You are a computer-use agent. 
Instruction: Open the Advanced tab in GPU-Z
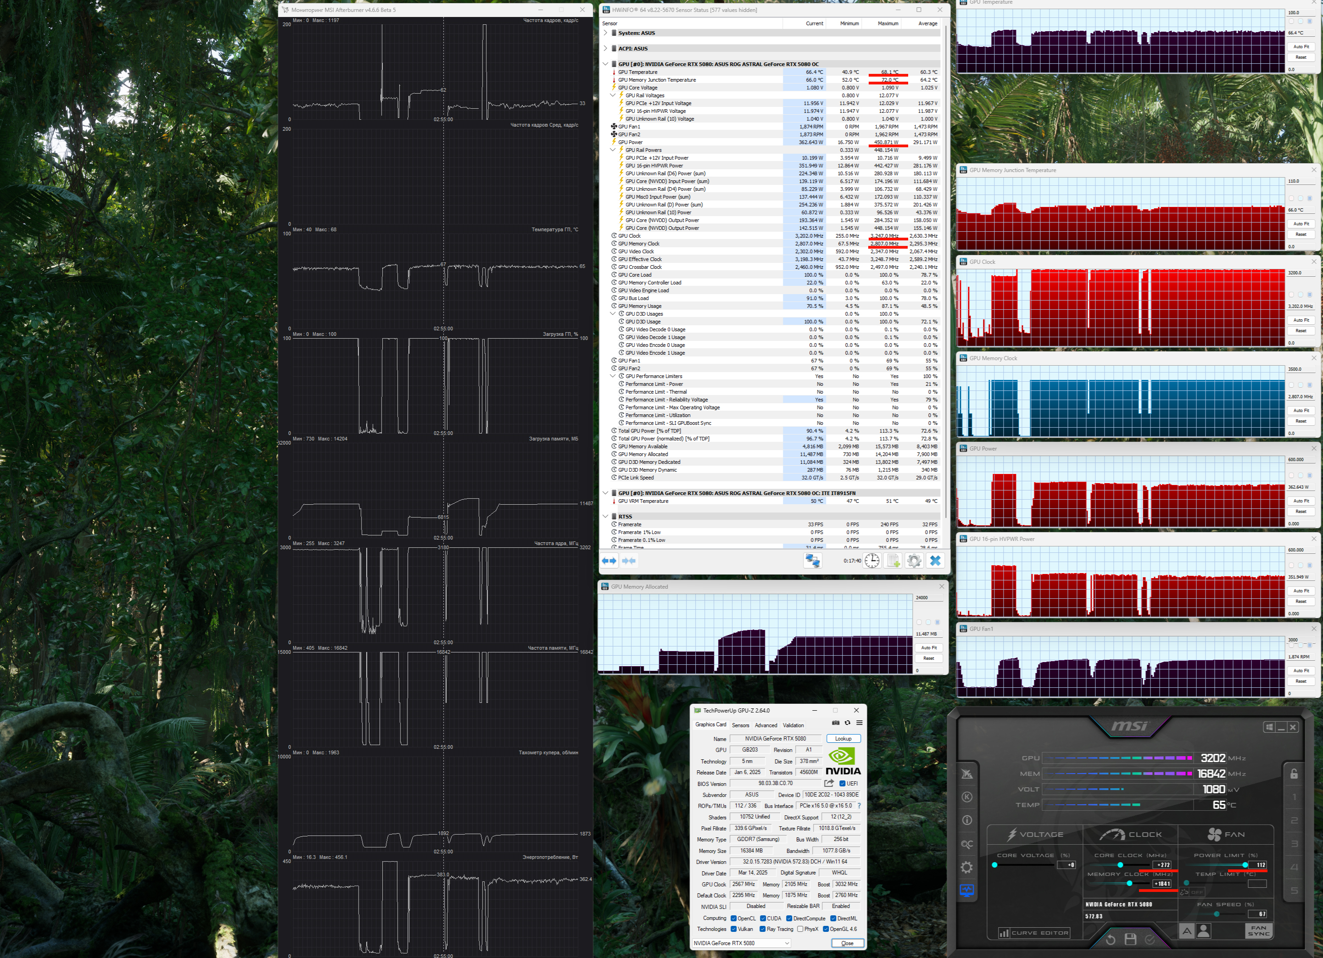765,725
